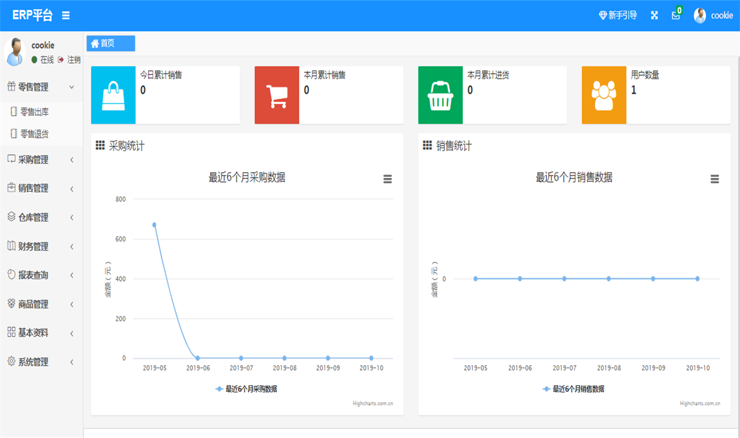Expand the 财务管理 menu
Screen dimensions: 740x438
(41, 246)
